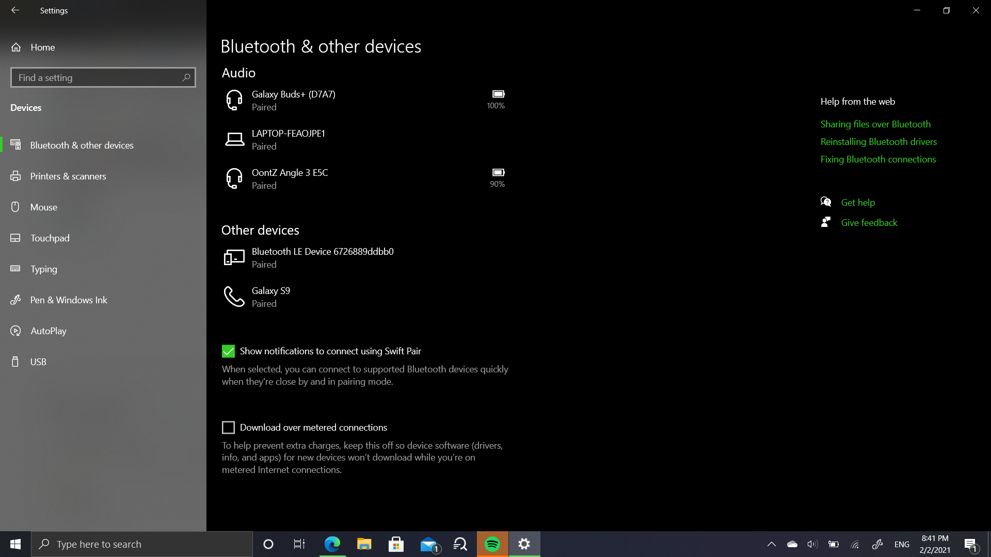The height and width of the screenshot is (557, 991).
Task: Click the Settings search input field
Action: click(103, 77)
